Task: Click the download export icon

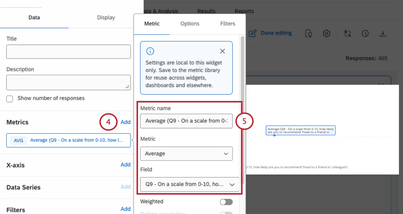Action: [x=383, y=33]
